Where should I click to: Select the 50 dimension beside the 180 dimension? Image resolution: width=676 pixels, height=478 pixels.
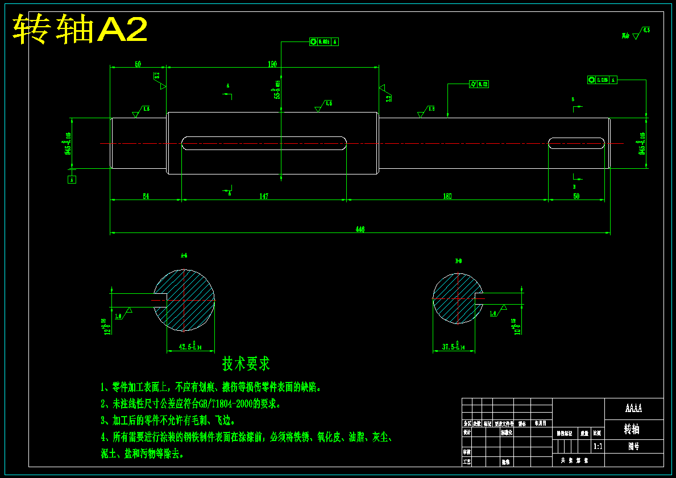tap(577, 196)
